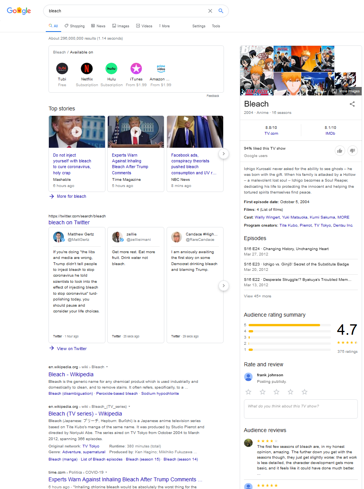The height and width of the screenshot is (489, 364).
Task: Expand en.wikipedia.org Bleach result dropdown arrow
Action: [x=107, y=367]
